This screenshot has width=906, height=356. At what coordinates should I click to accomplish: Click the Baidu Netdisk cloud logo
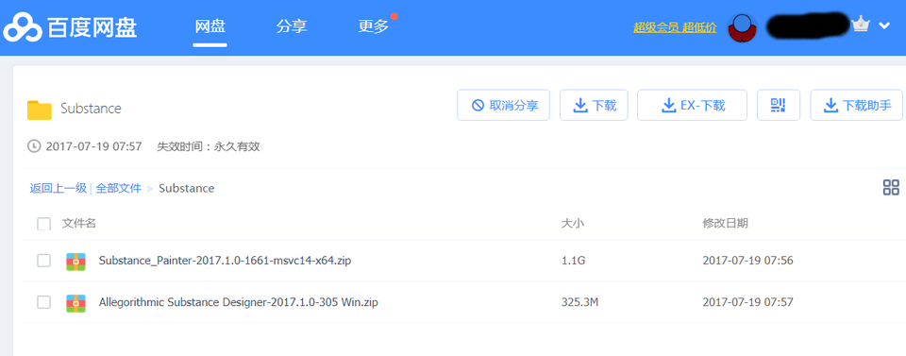(23, 27)
